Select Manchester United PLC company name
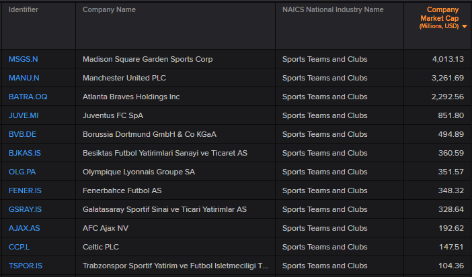Viewport: 472px width, 277px height. [124, 78]
